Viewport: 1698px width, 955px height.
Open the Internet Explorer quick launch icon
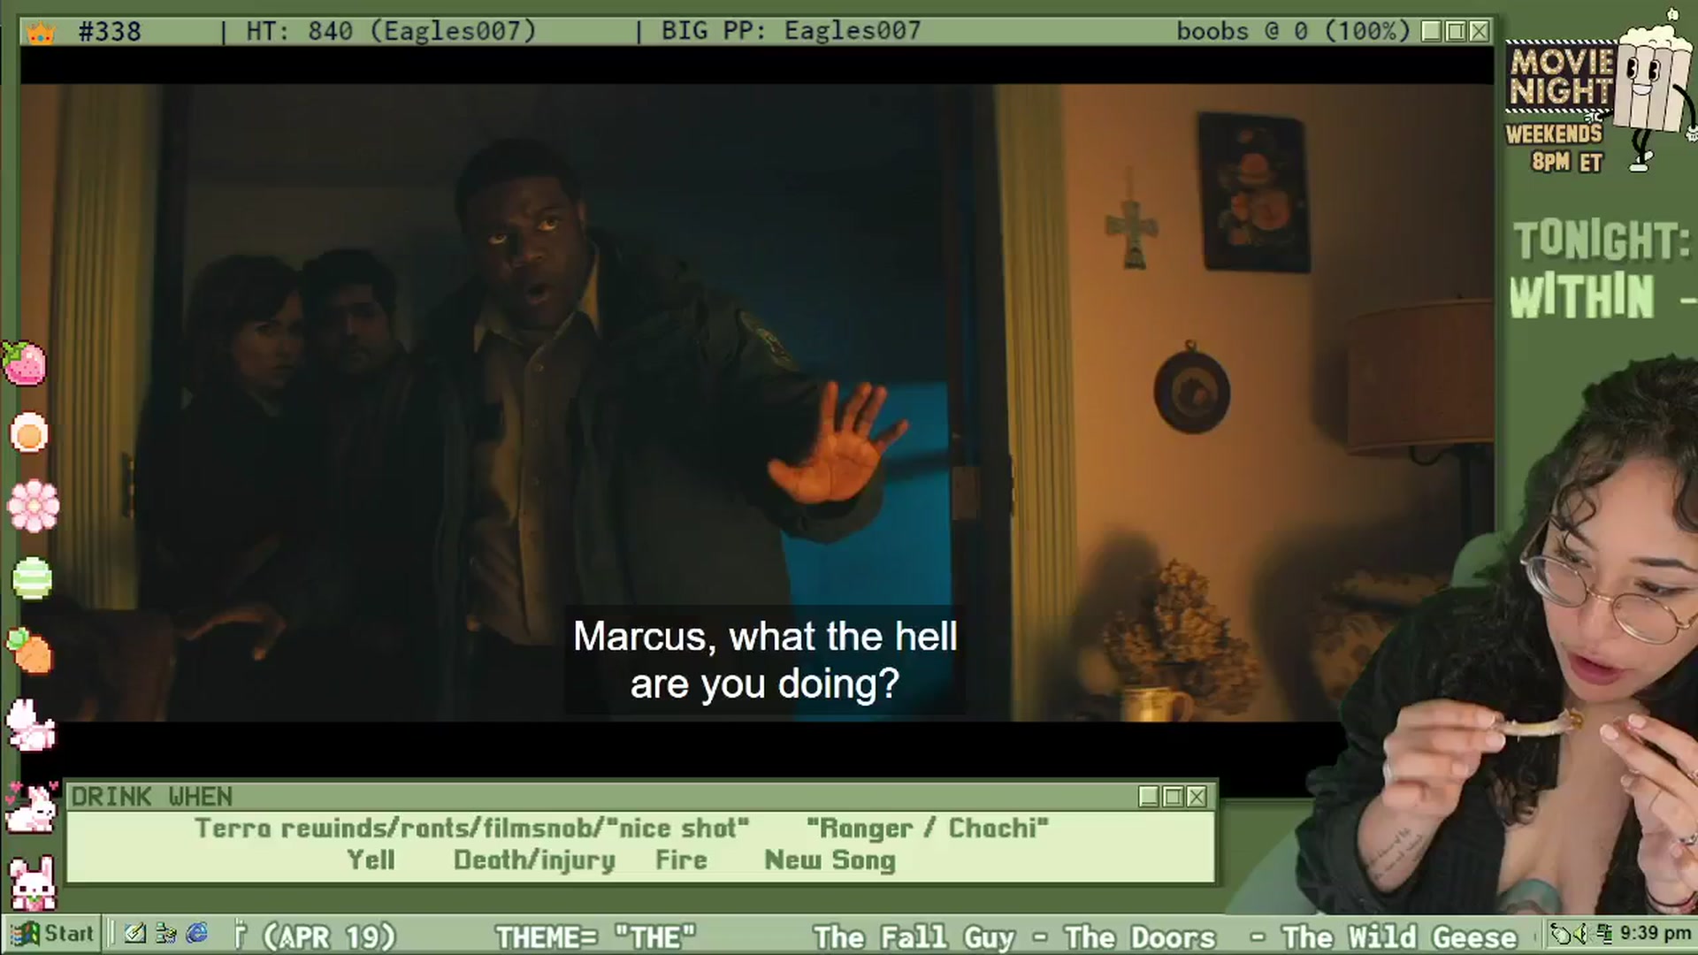pos(196,933)
